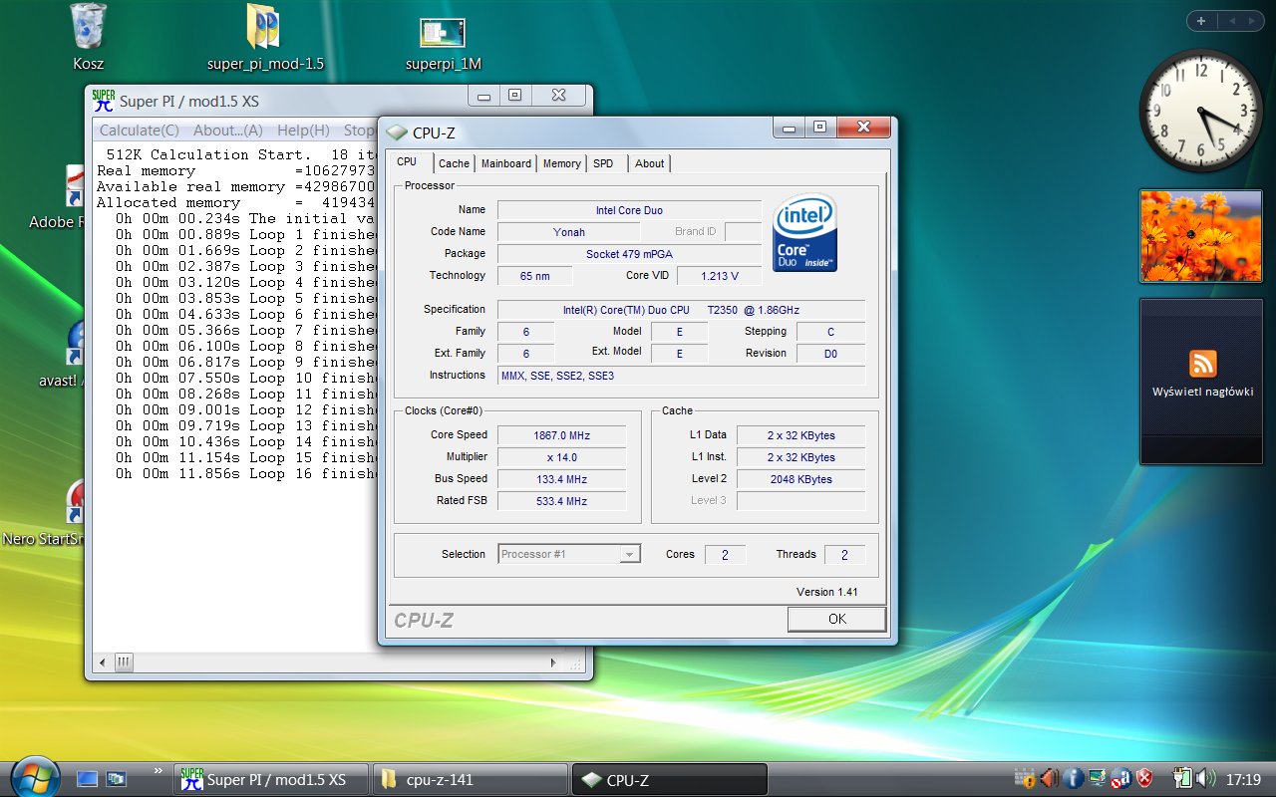1276x797 pixels.
Task: Click the Super PI title bar icon
Action: point(103,100)
